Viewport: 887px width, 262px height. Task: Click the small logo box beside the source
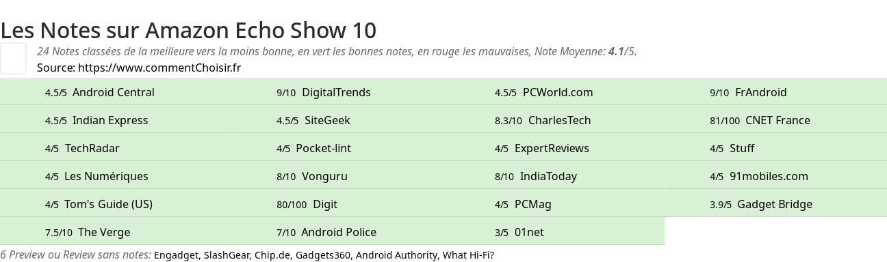[x=14, y=58]
